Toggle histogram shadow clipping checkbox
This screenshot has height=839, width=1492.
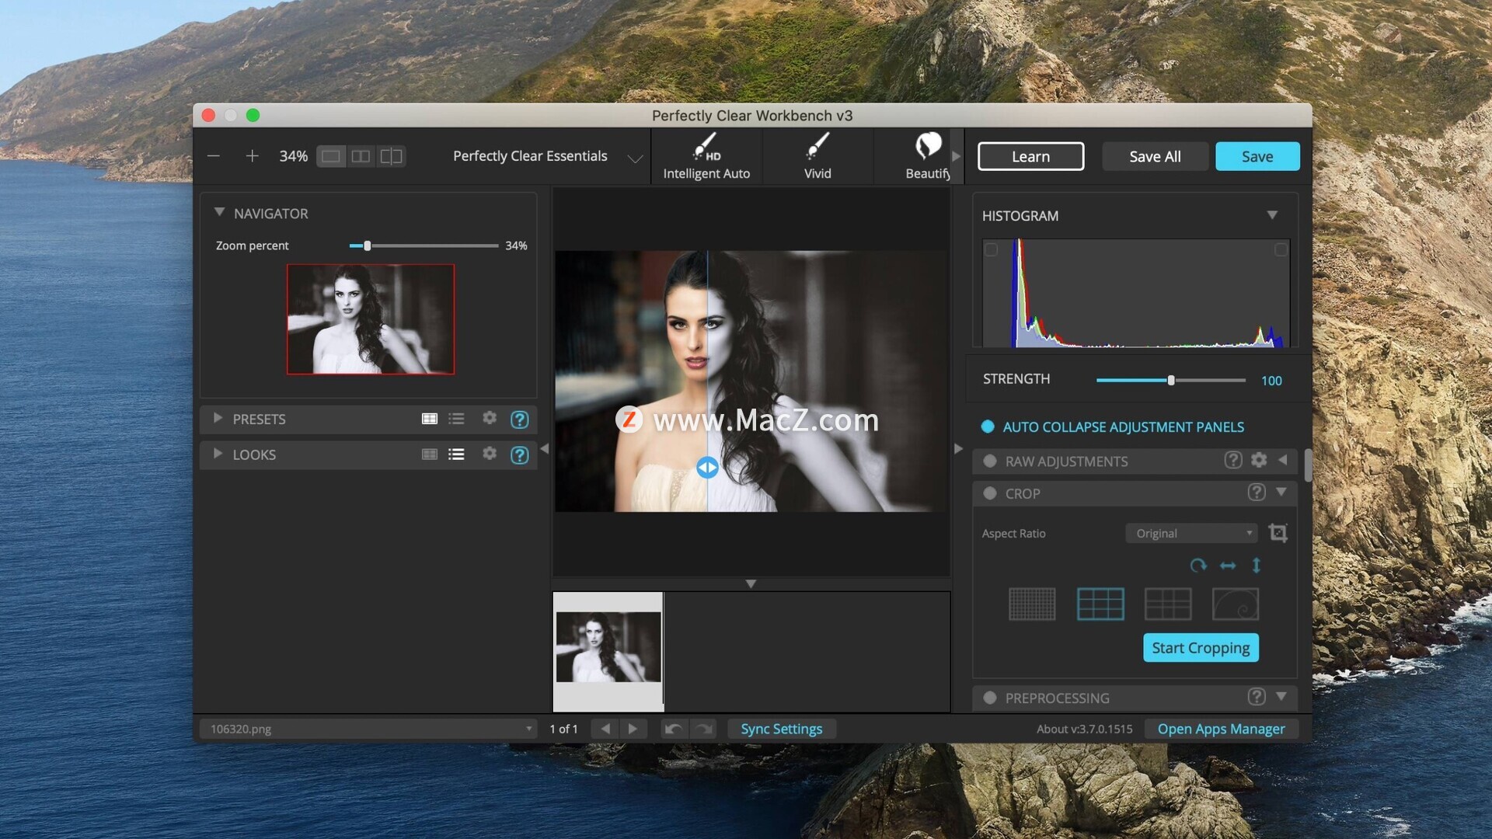992,249
